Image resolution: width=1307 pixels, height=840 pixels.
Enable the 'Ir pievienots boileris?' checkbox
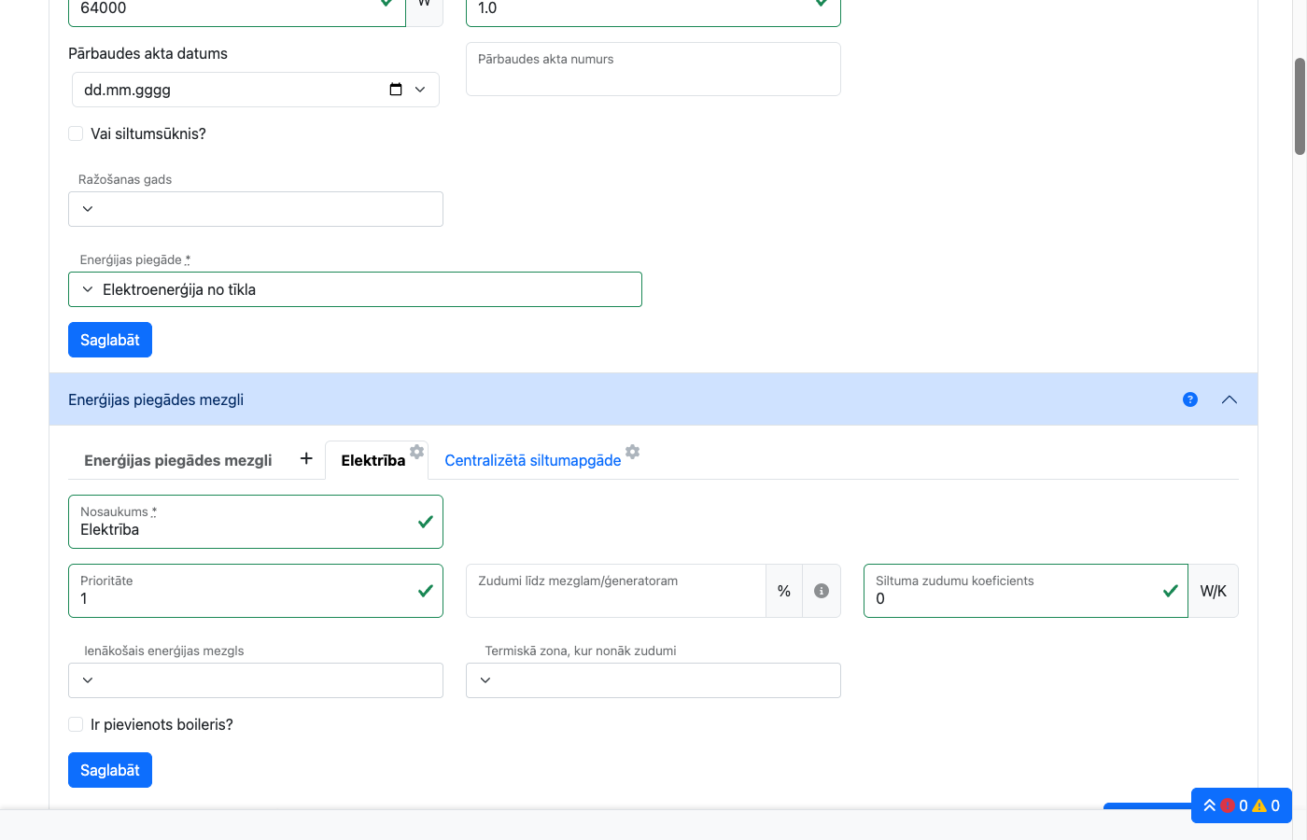(77, 724)
